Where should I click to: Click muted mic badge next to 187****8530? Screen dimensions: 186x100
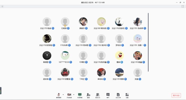[71, 62]
